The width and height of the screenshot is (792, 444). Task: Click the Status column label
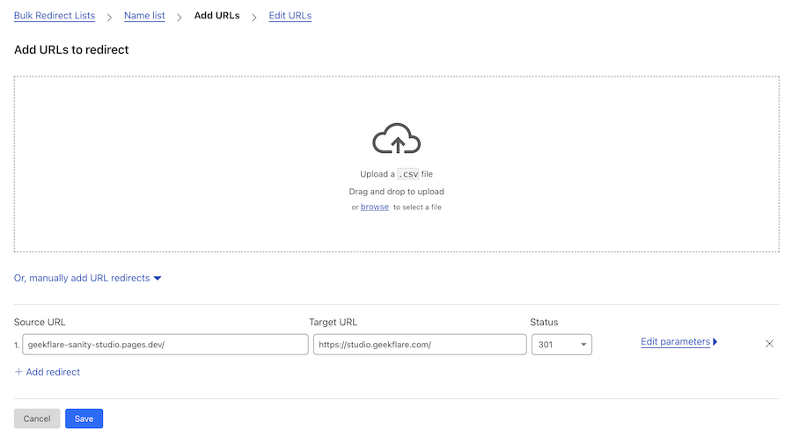pyautogui.click(x=544, y=322)
